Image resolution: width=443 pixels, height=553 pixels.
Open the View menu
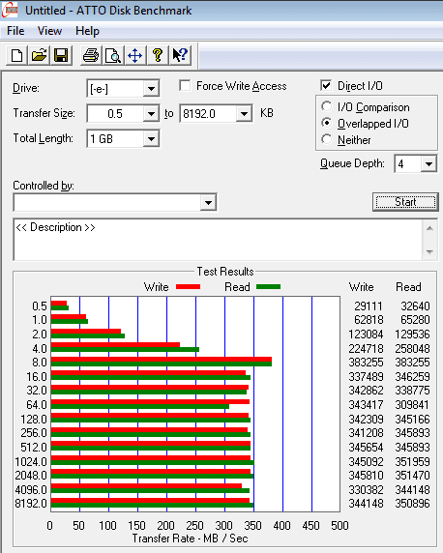click(49, 31)
